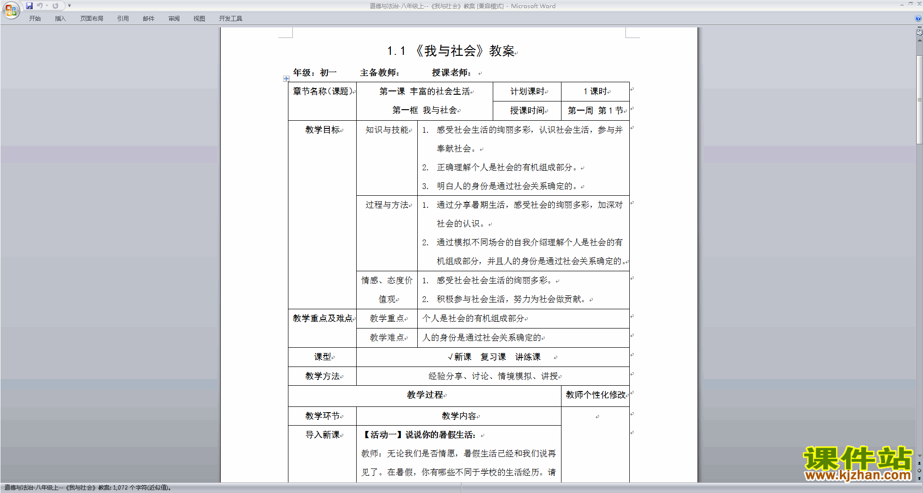Click the header 教学过程
The height and width of the screenshot is (493, 923).
tap(425, 395)
